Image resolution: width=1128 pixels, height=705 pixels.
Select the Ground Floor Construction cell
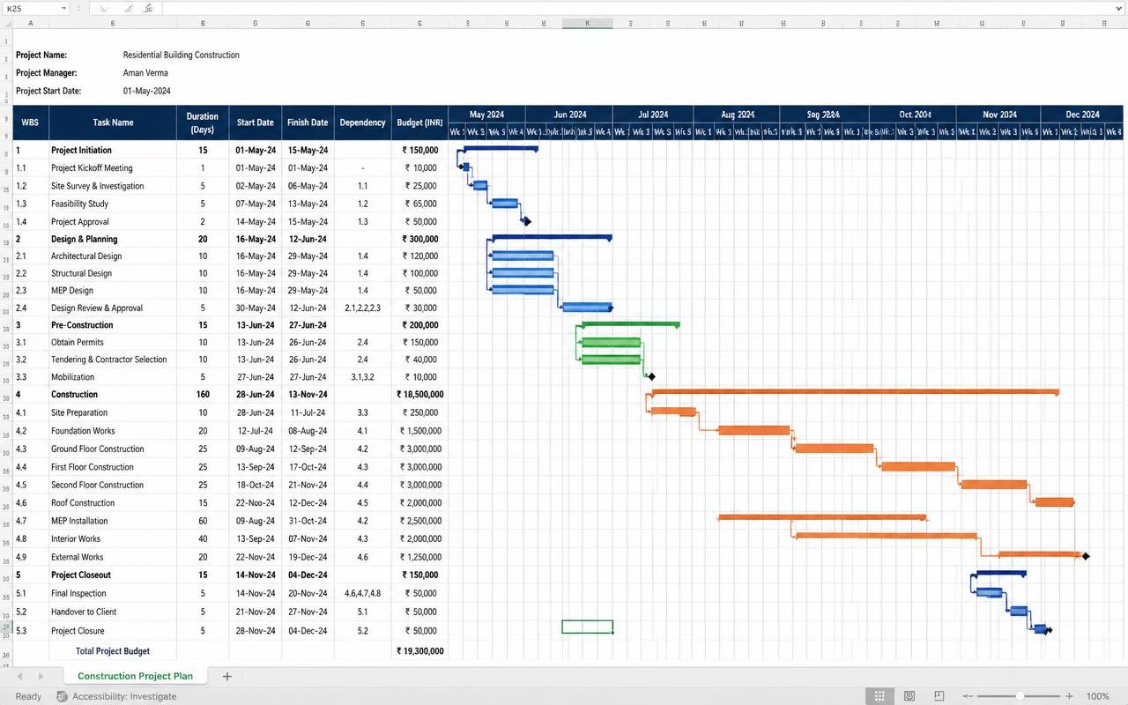[113, 449]
